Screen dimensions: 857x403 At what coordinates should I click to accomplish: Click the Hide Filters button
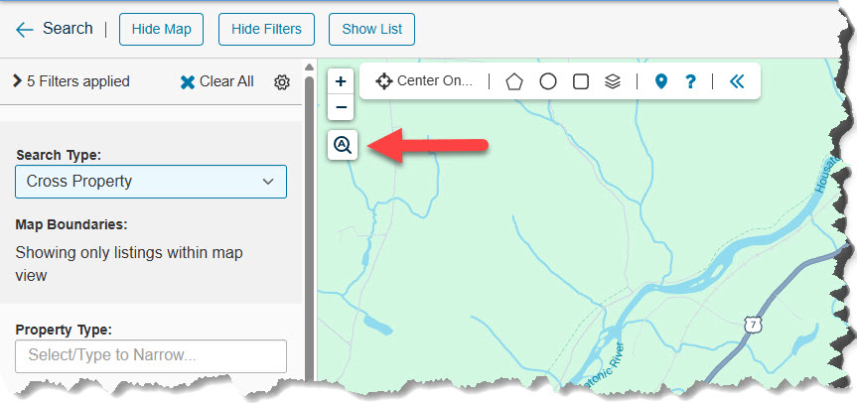(266, 30)
